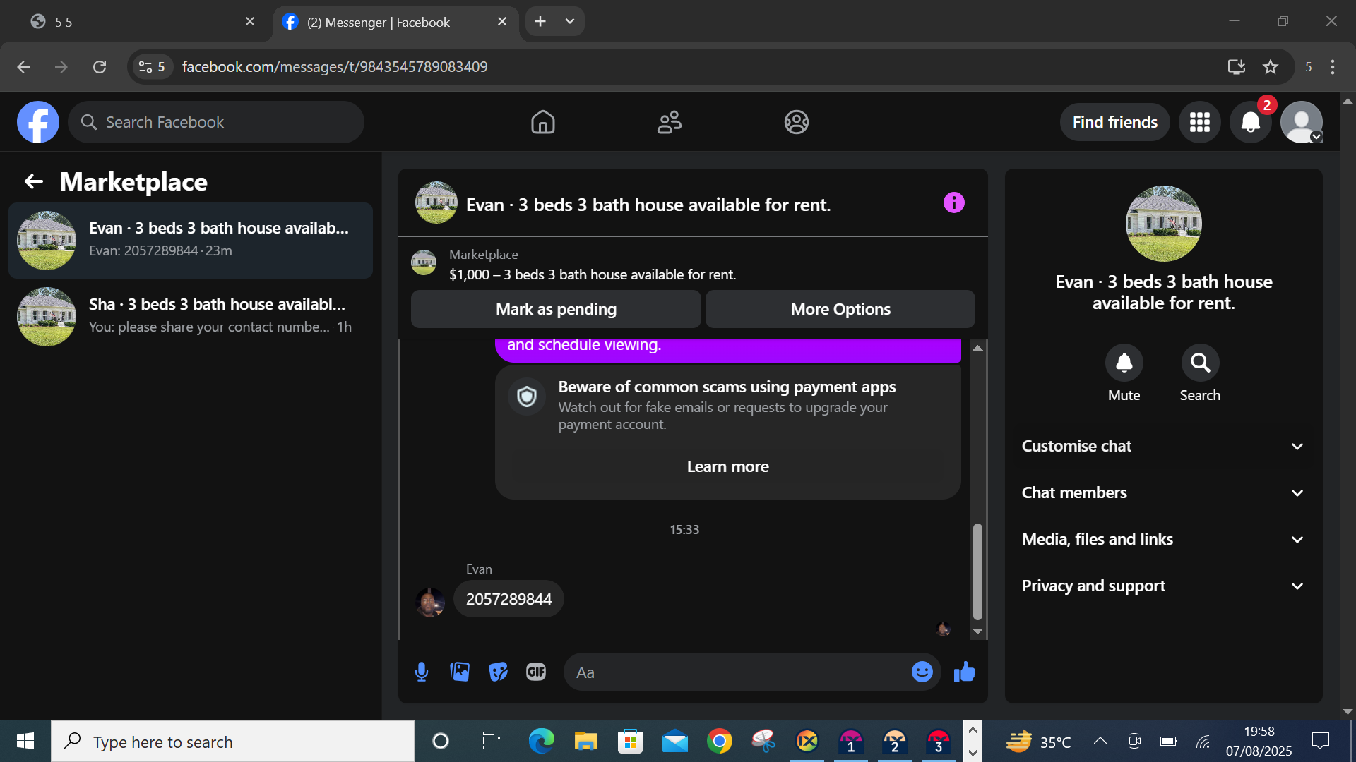The height and width of the screenshot is (762, 1356).
Task: Send a thumbs-up like
Action: point(964,672)
